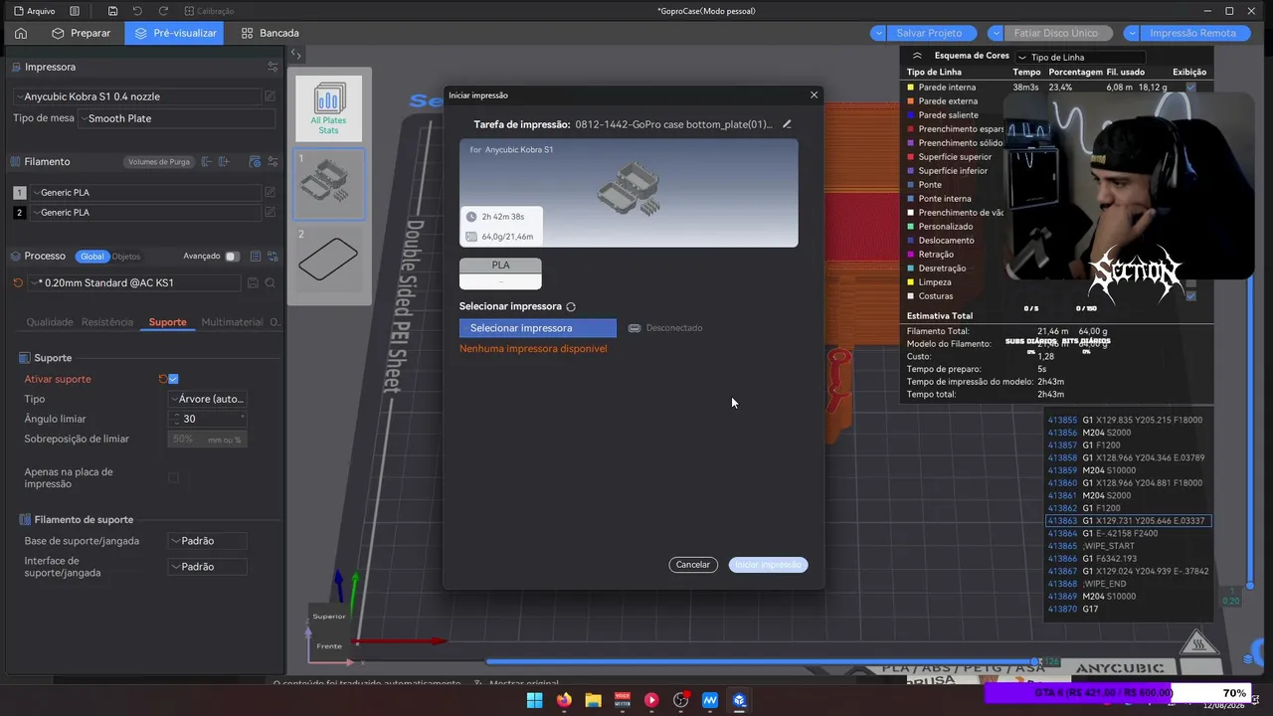This screenshot has height=716, width=1273.
Task: Click the Retração magenta color swatch
Action: click(x=910, y=254)
